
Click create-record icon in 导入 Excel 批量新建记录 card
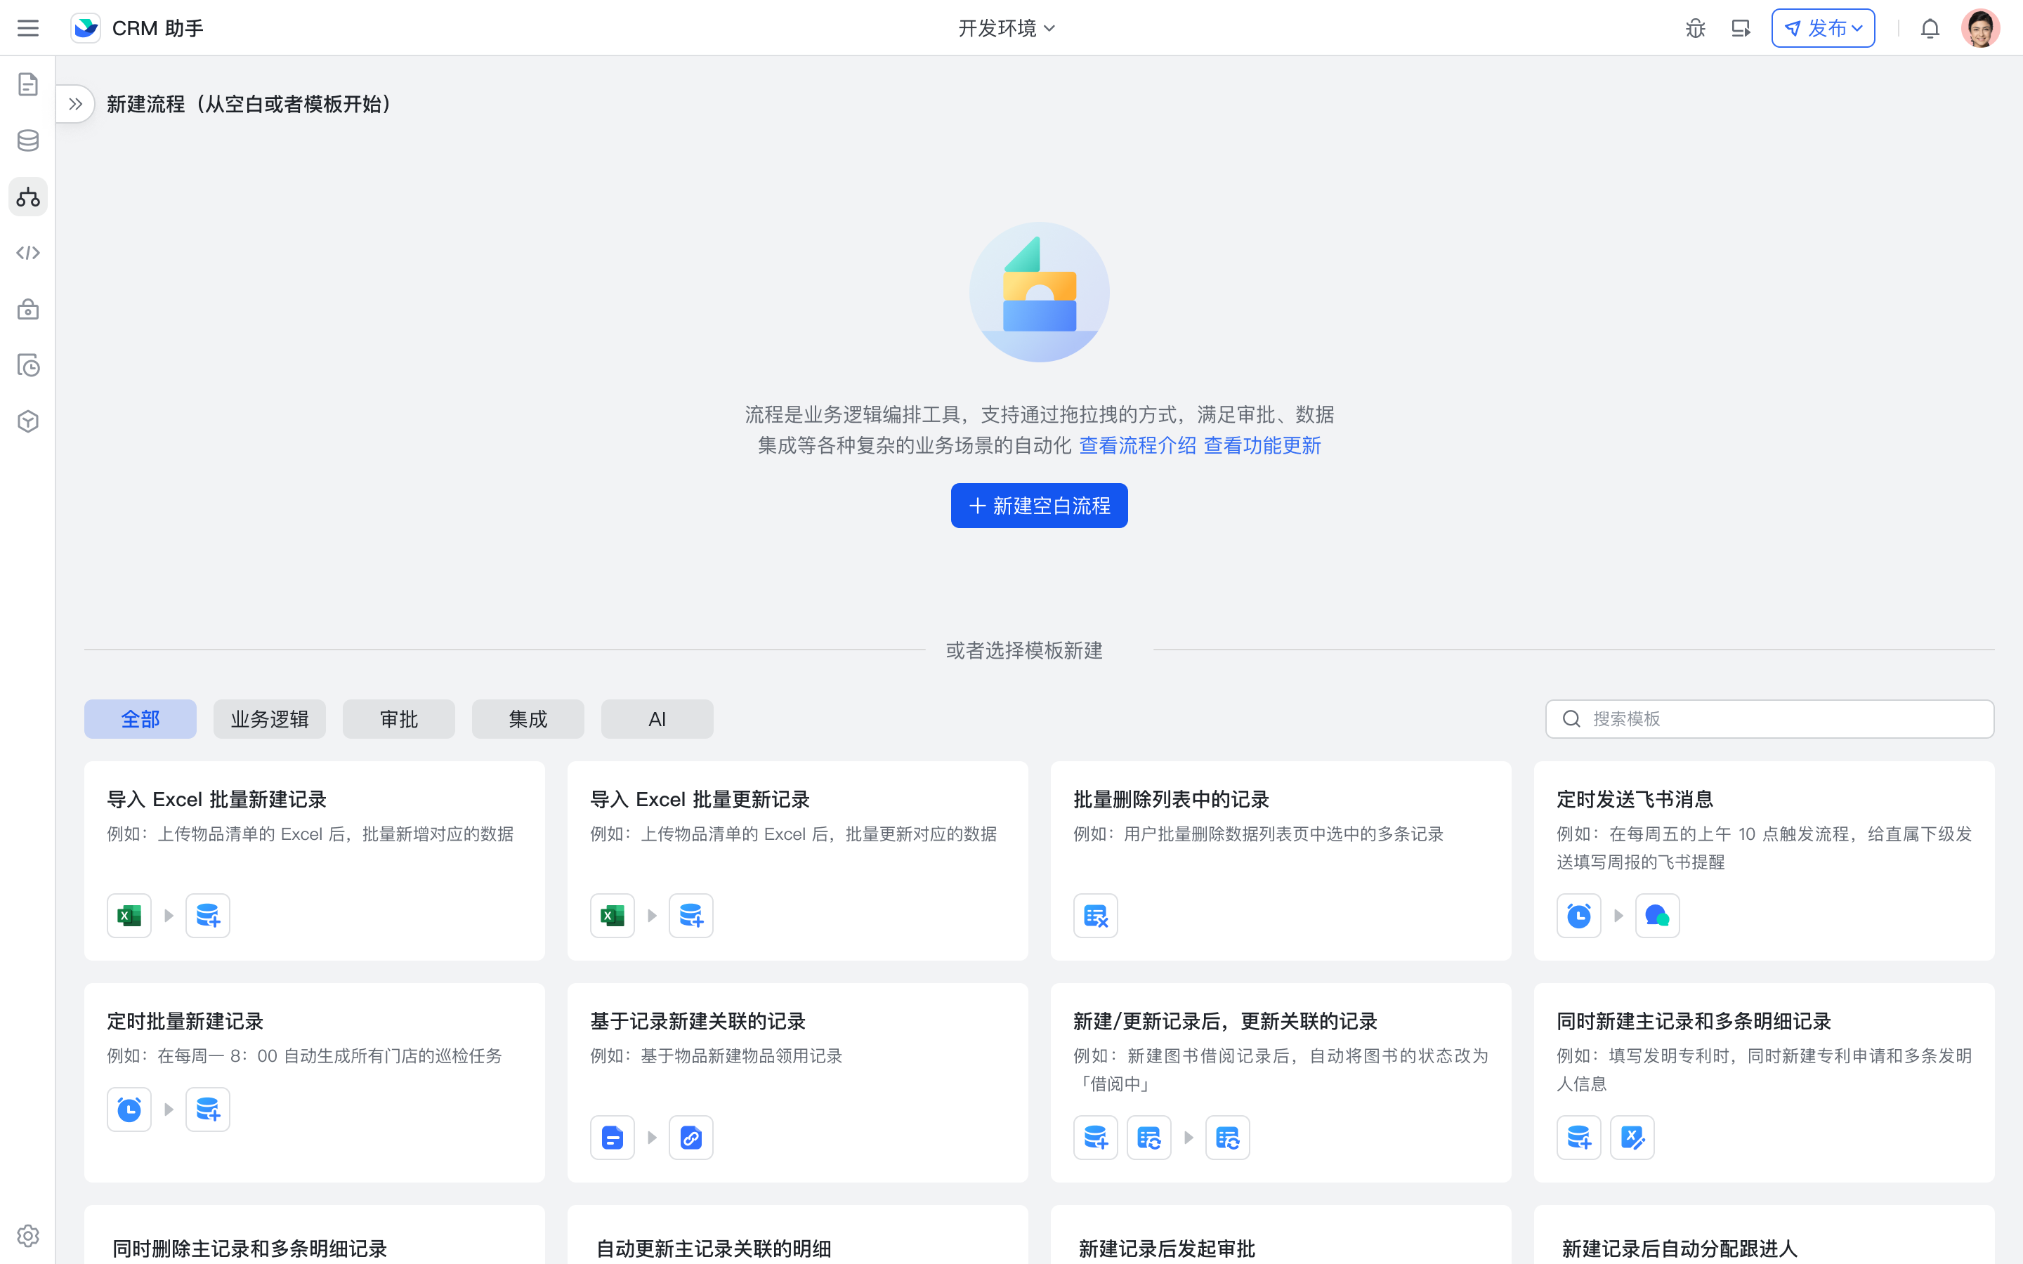pos(207,916)
